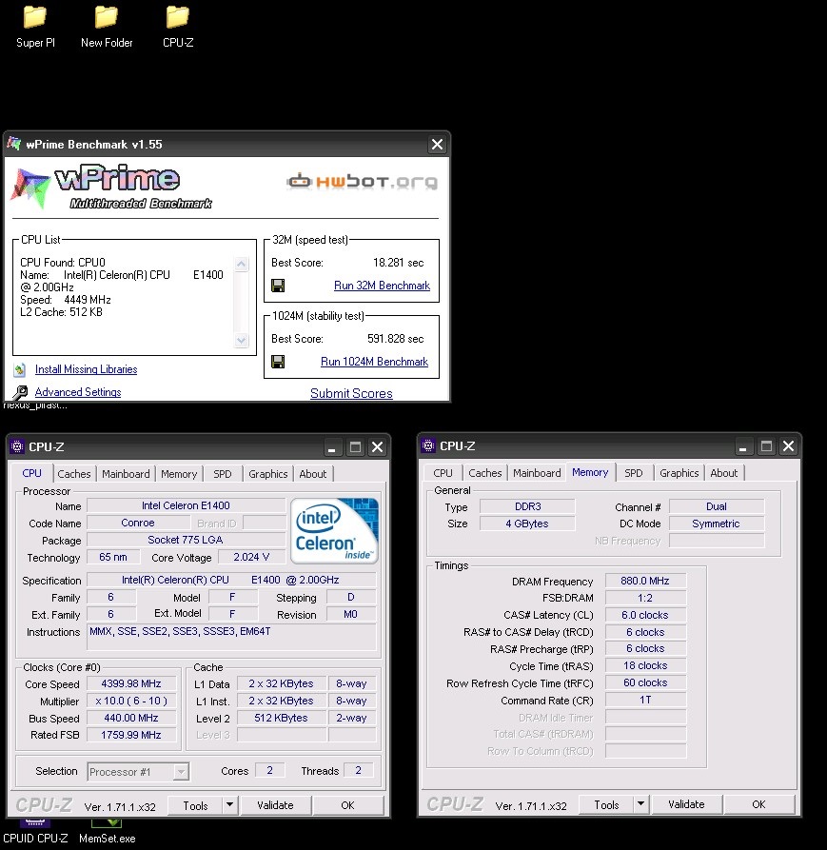Click the Rated FSB 1759.99 MHz value
The height and width of the screenshot is (850, 827).
(x=131, y=735)
